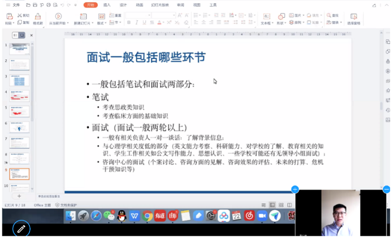Switch to the Insert (插入) tab
391x237 pixels.
pos(107,4)
